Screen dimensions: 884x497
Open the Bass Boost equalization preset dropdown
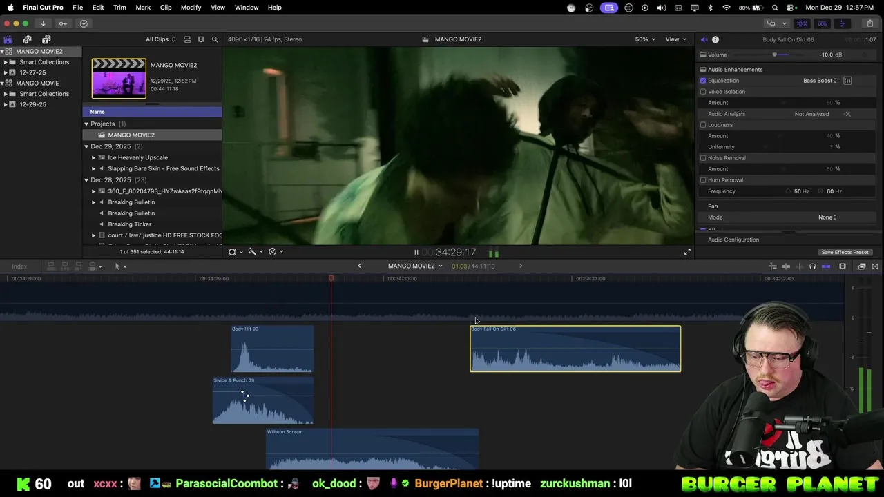click(x=820, y=81)
